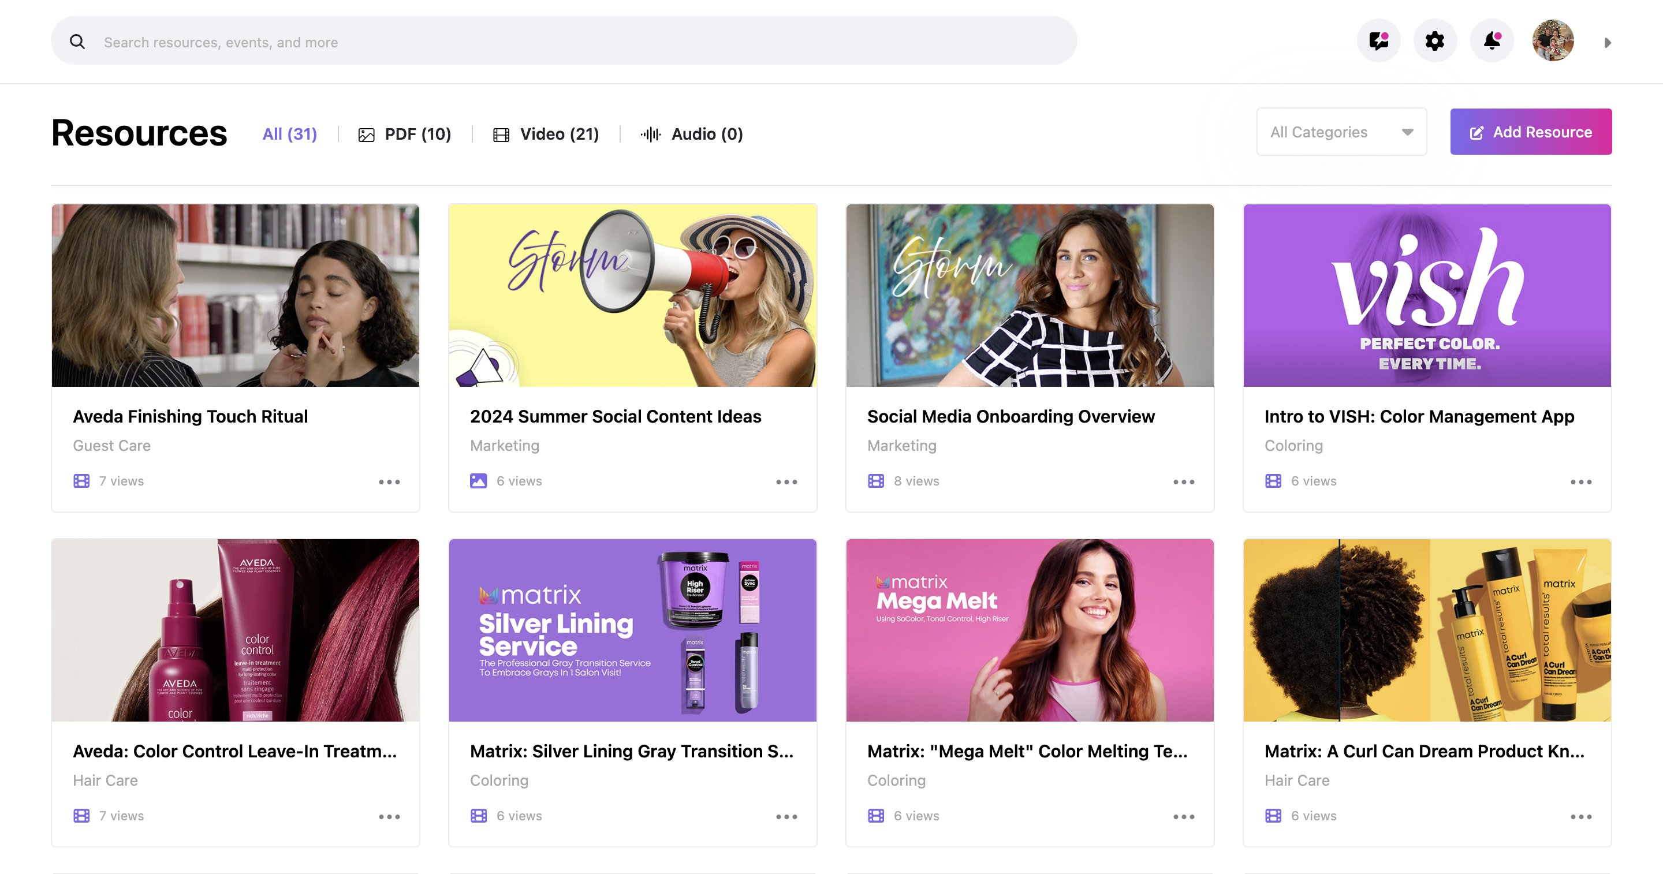1663x874 pixels.
Task: Click Coloring category under Matrix Mega Melt
Action: (896, 780)
